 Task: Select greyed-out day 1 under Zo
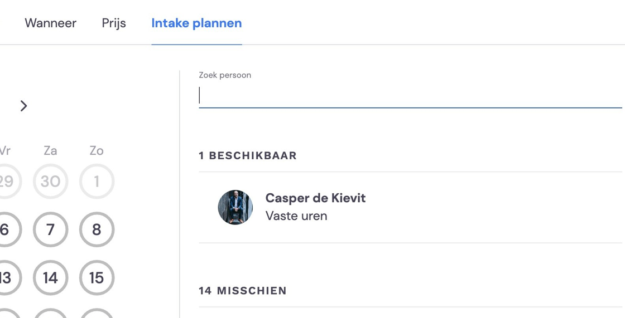[x=97, y=182]
